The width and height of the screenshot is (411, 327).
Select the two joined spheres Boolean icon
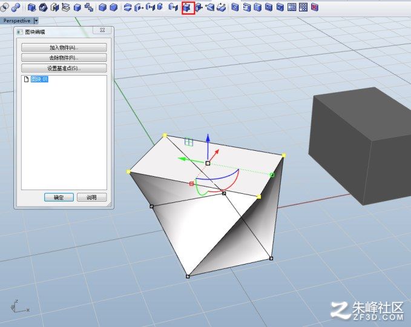point(16,8)
